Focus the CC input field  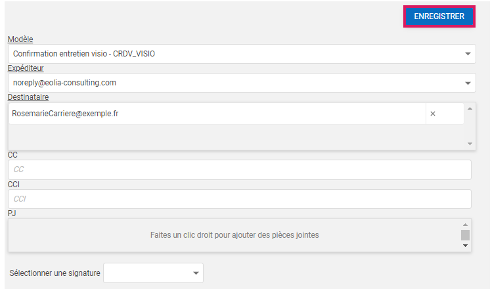click(239, 169)
